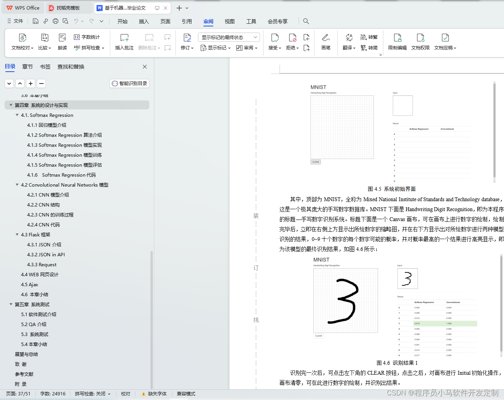The height and width of the screenshot is (400, 504).
Task: Run 拼写检查 spell check
Action: [89, 48]
